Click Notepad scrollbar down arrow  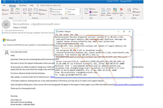[x=131, y=76]
